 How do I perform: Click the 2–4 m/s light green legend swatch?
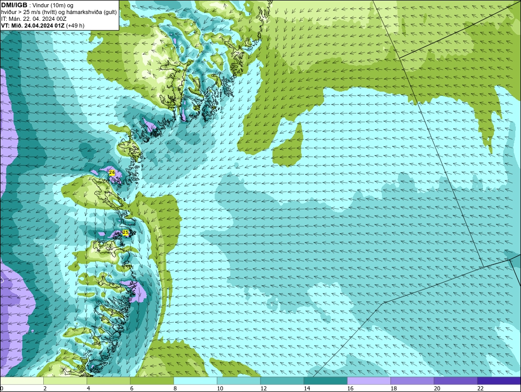65,381
